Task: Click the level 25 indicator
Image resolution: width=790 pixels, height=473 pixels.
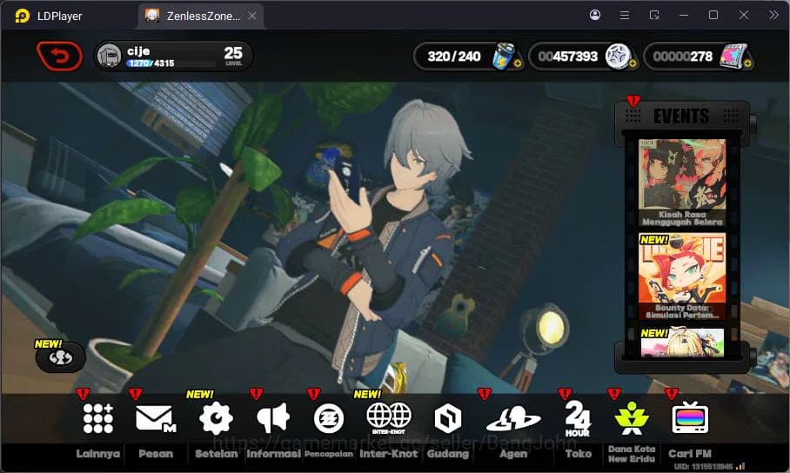Action: pyautogui.click(x=233, y=56)
